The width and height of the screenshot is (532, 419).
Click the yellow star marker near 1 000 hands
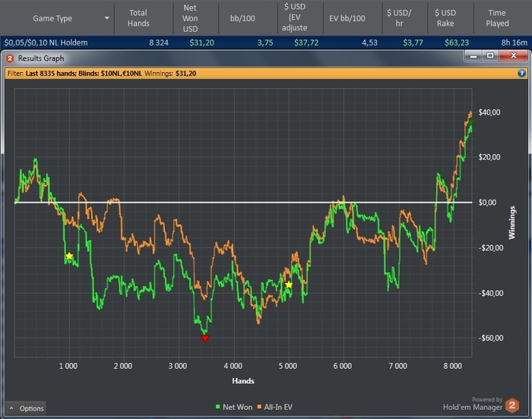[x=69, y=256]
